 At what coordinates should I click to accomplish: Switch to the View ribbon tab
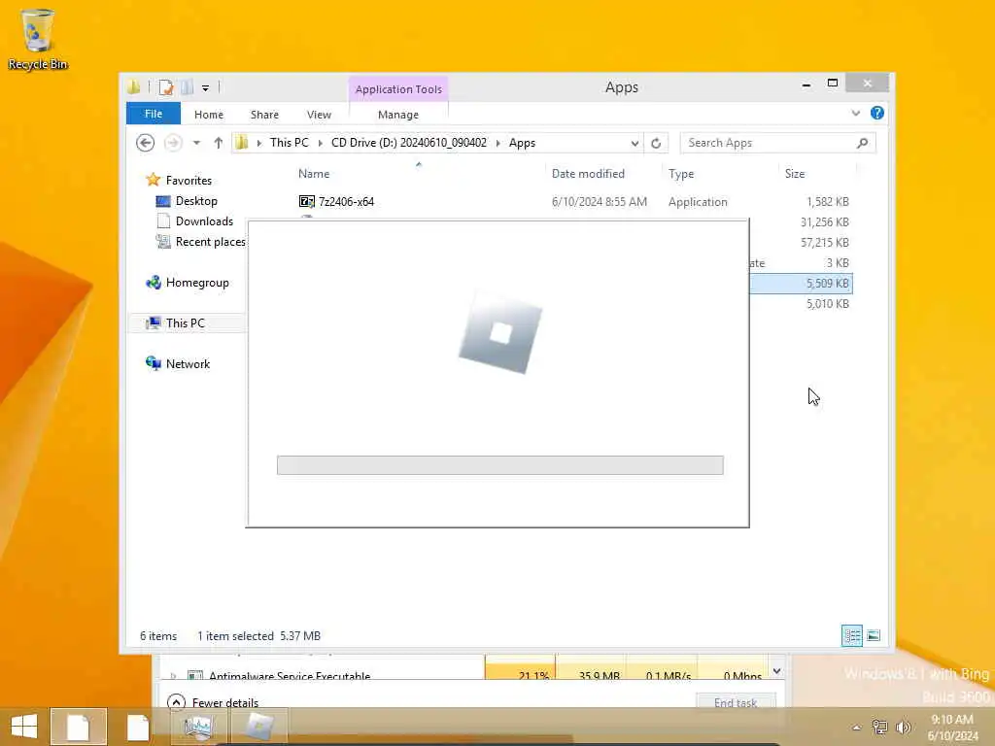pyautogui.click(x=319, y=115)
